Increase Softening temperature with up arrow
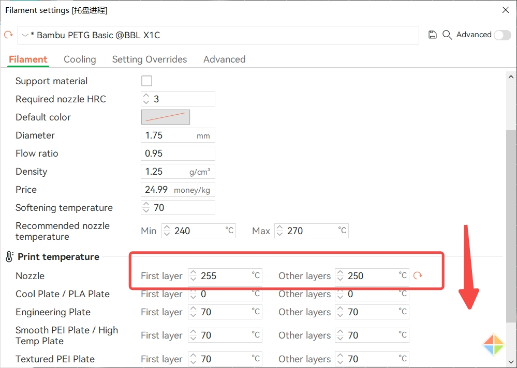This screenshot has width=517, height=368. pyautogui.click(x=146, y=204)
